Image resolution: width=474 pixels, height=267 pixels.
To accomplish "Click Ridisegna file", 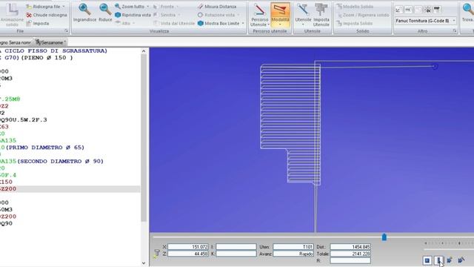I will coord(43,7).
